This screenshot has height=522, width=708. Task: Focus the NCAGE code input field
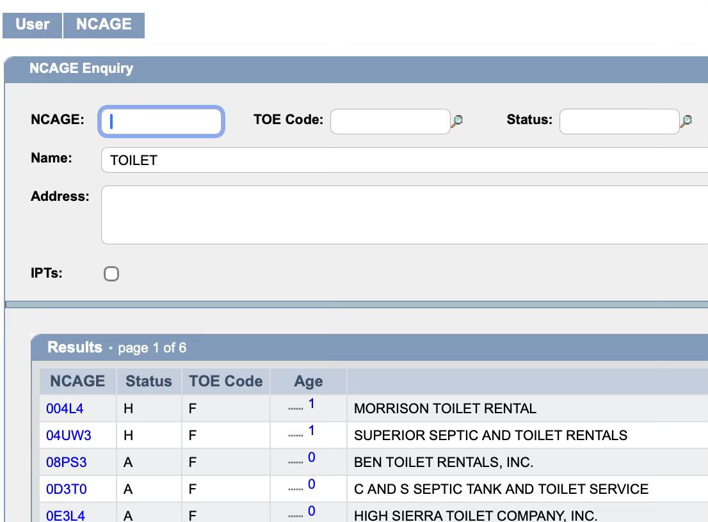(x=161, y=122)
